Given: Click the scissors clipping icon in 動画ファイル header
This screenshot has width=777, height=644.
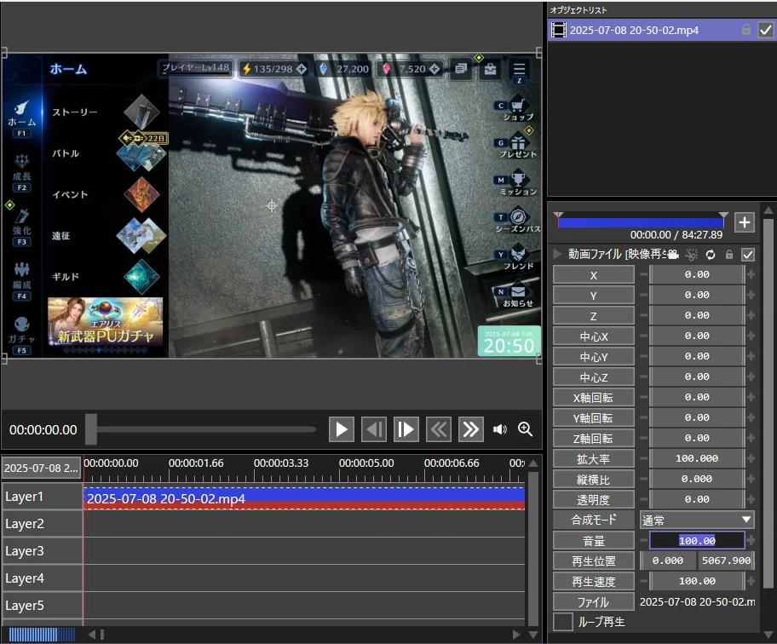Looking at the screenshot, I should click(691, 255).
